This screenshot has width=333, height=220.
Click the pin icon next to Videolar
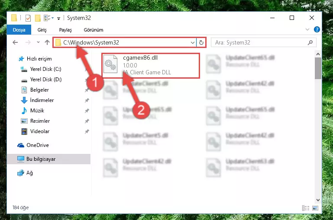click(x=87, y=131)
